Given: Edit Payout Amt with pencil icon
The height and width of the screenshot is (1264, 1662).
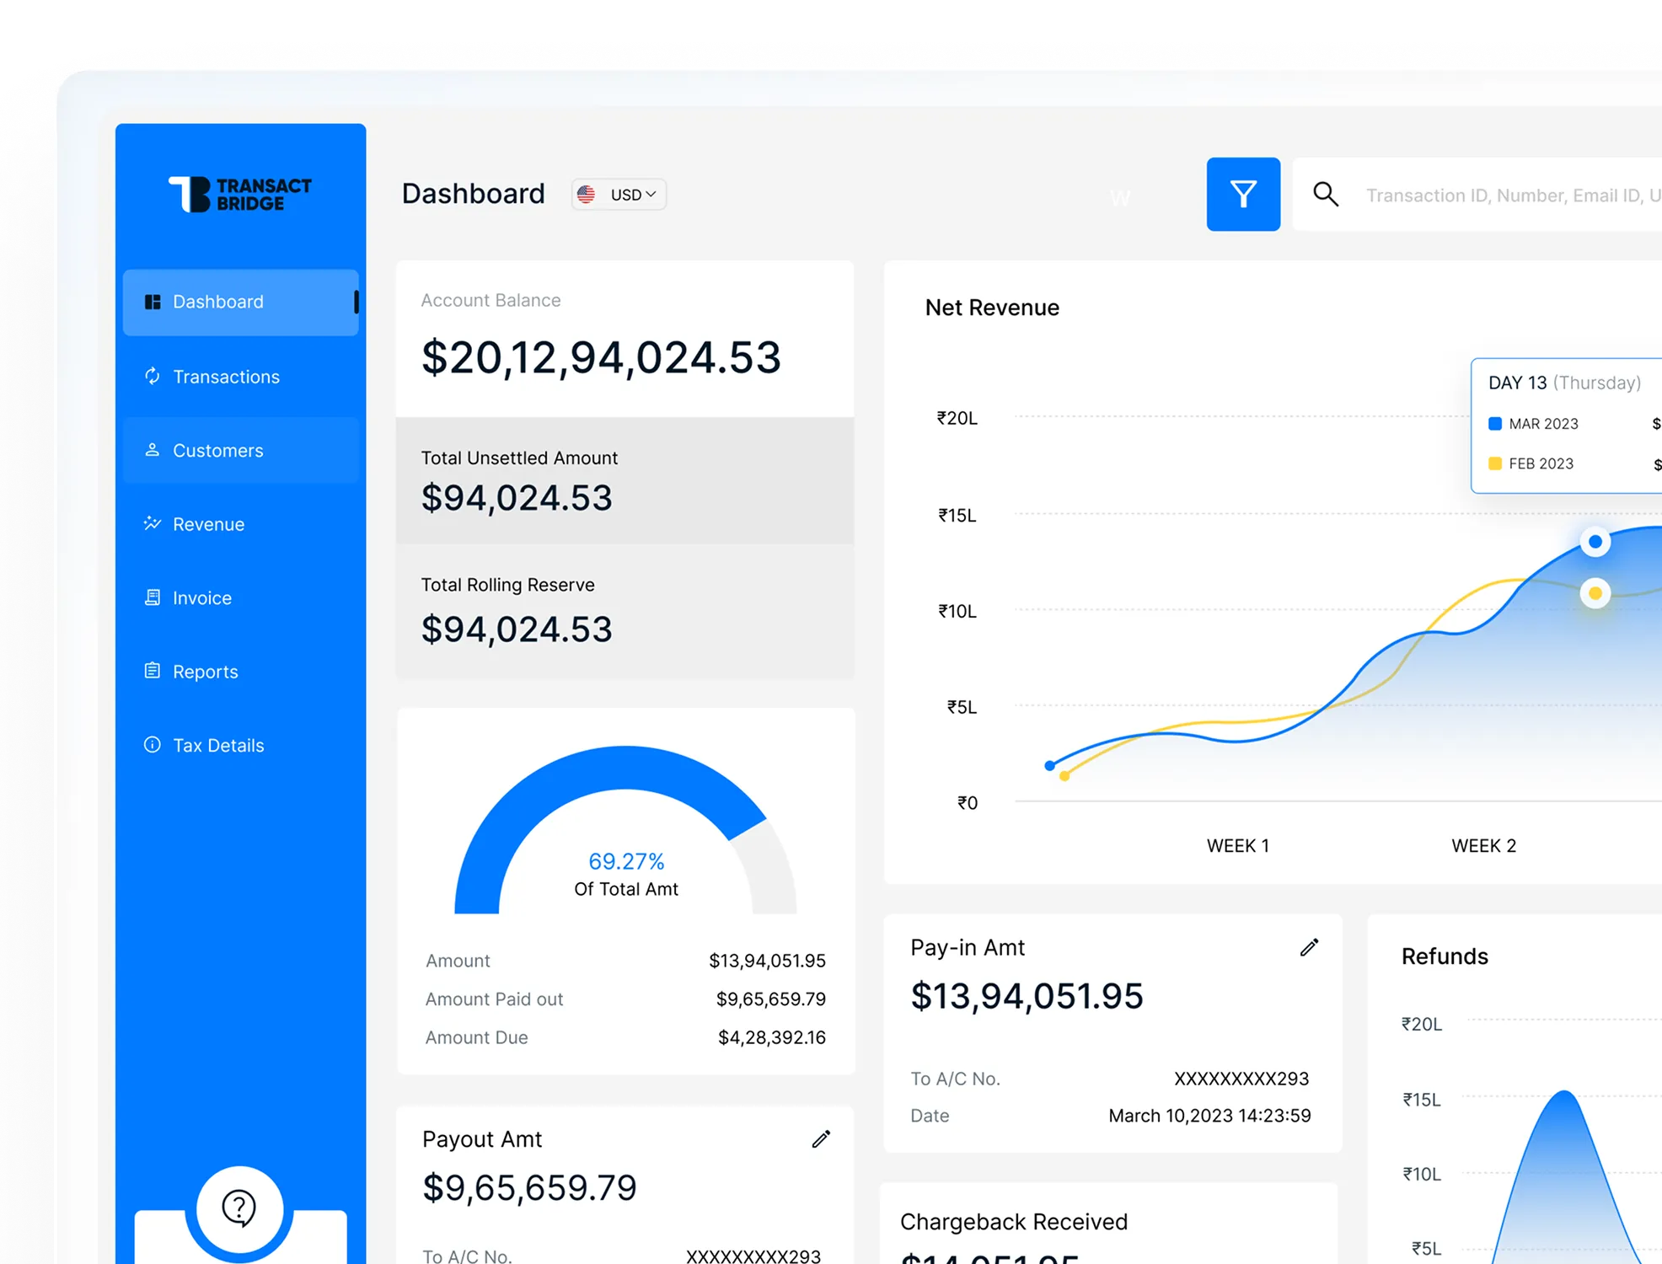Looking at the screenshot, I should click(x=821, y=1139).
